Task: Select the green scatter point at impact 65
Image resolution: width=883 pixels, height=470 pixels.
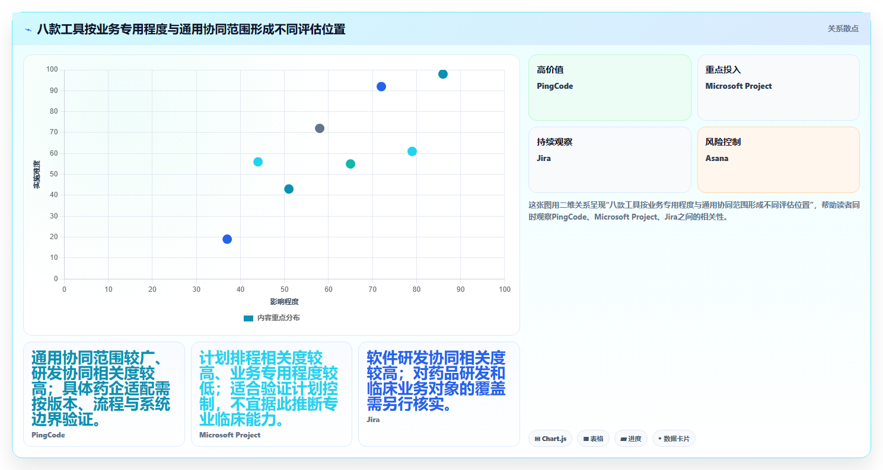Action: coord(350,164)
